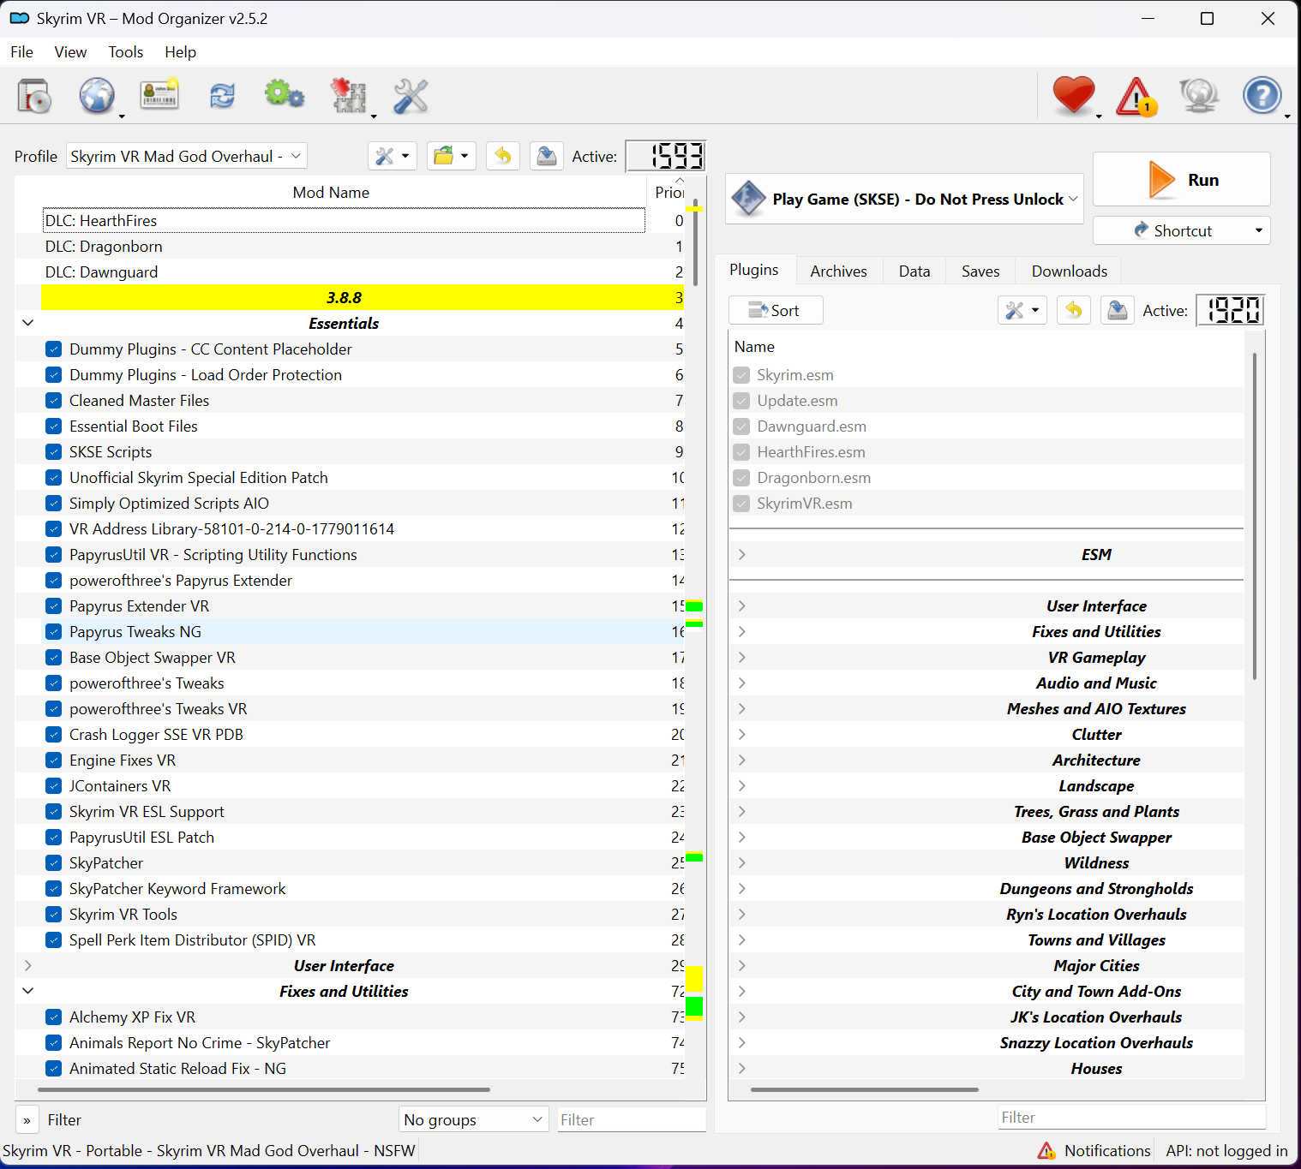This screenshot has height=1169, width=1301.
Task: Open the Profile dropdown
Action: pyautogui.click(x=186, y=157)
